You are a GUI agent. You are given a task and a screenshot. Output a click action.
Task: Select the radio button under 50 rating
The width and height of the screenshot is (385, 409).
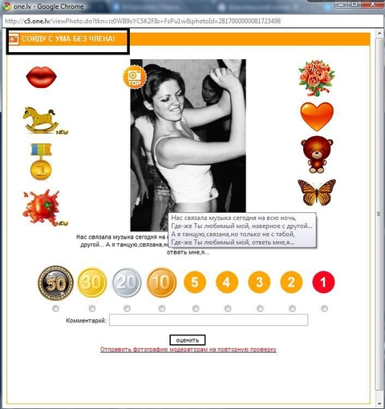(x=55, y=309)
